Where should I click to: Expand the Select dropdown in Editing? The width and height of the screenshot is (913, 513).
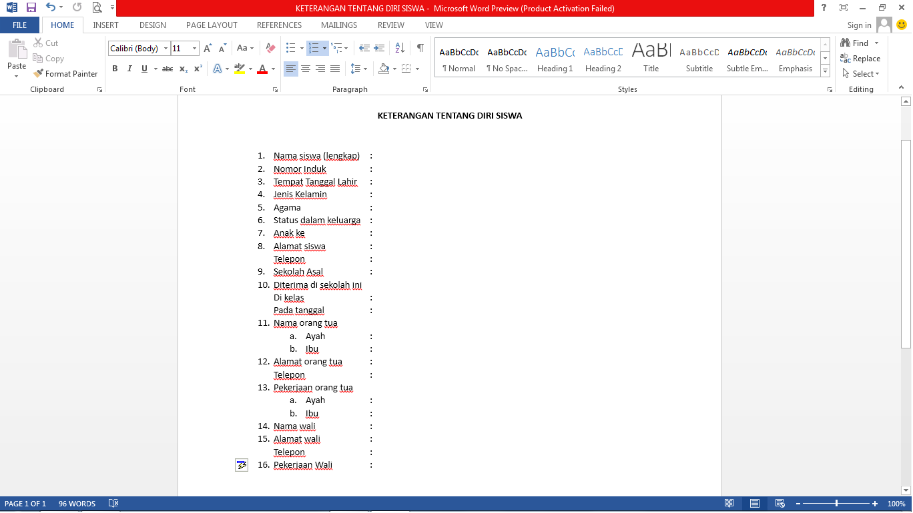[x=861, y=74]
